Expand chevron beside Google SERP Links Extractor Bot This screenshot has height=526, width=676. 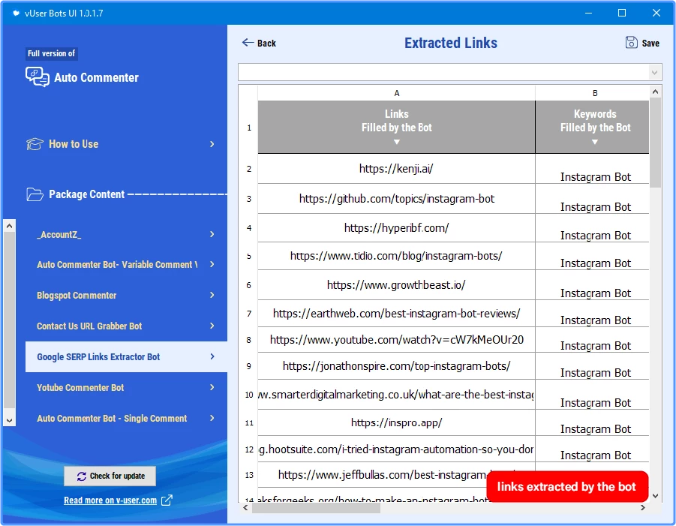212,356
